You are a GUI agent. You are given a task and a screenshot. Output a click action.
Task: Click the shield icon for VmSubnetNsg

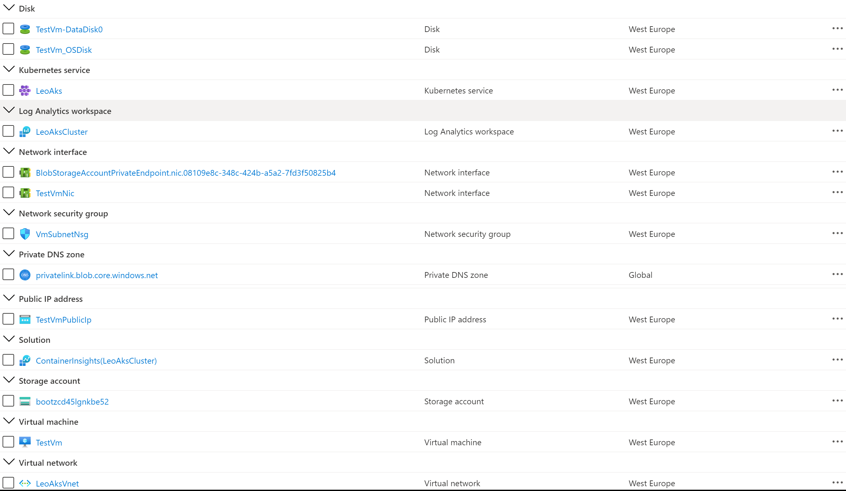click(x=25, y=234)
